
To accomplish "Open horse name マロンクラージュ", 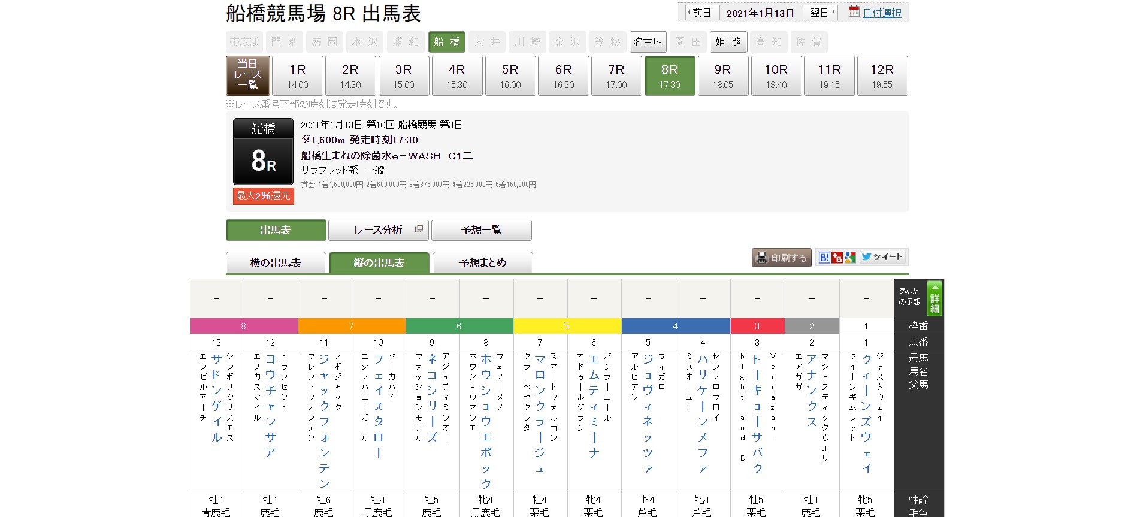I will coord(540,413).
